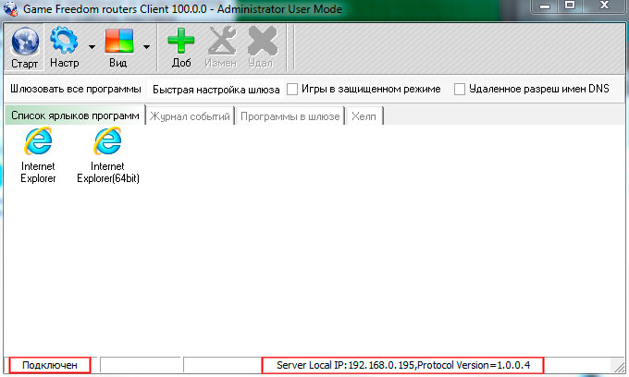Toggle Удаленное разреш имен DNS checkbox
Image resolution: width=629 pixels, height=377 pixels.
coord(460,89)
